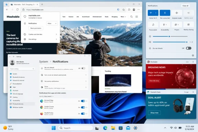198x132 pixels.
Task: Toggle Do not disturb in notification panel
Action: coord(188,48)
